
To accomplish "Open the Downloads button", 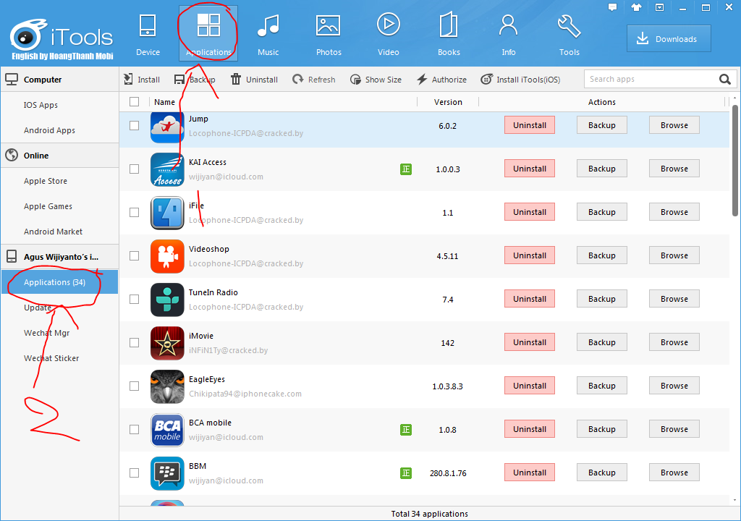I will [x=669, y=39].
